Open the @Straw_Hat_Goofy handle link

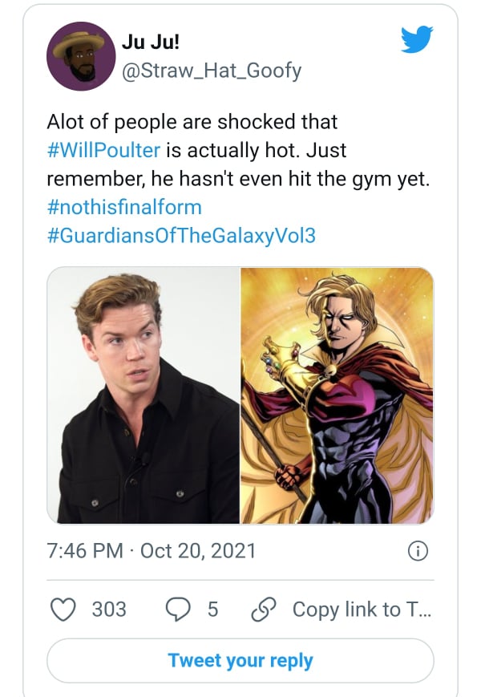pyautogui.click(x=211, y=71)
